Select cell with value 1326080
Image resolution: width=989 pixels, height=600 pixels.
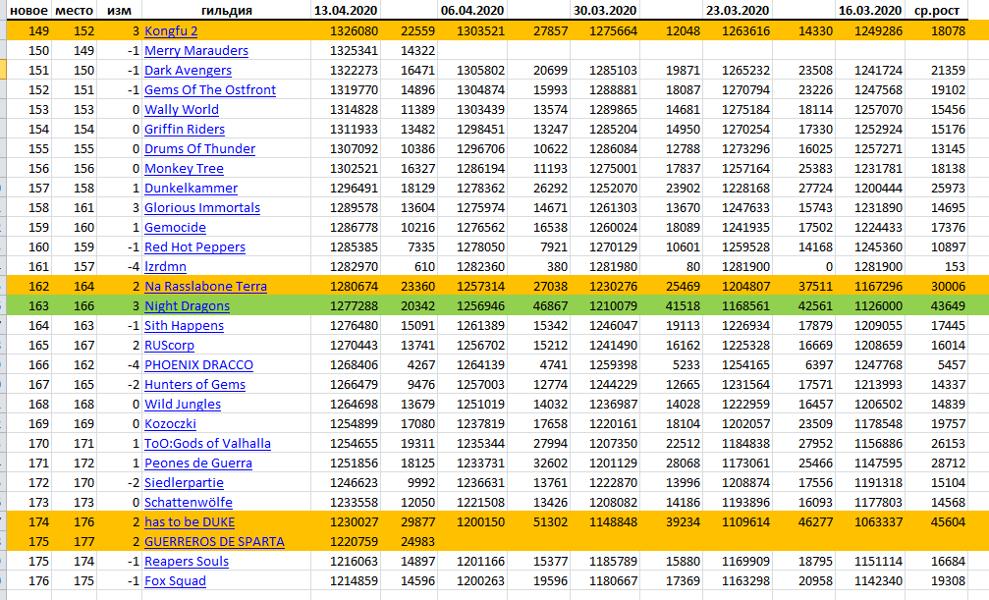pos(346,30)
